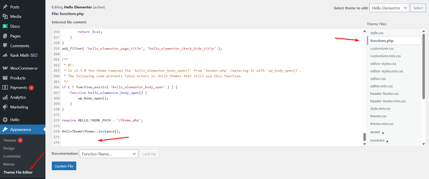Open theme.min.css file
Image resolution: width=429 pixels, height=179 pixels.
click(382, 124)
